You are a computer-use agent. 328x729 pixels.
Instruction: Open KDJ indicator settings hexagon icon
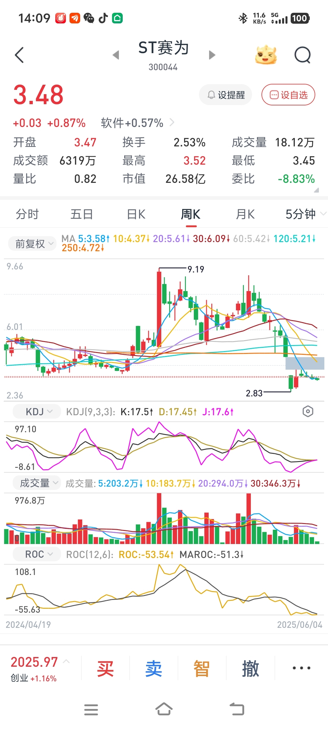(x=308, y=412)
